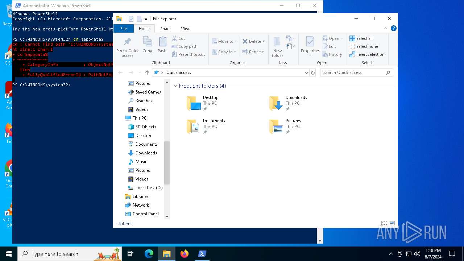Click the Search Quick access field

click(x=356, y=72)
